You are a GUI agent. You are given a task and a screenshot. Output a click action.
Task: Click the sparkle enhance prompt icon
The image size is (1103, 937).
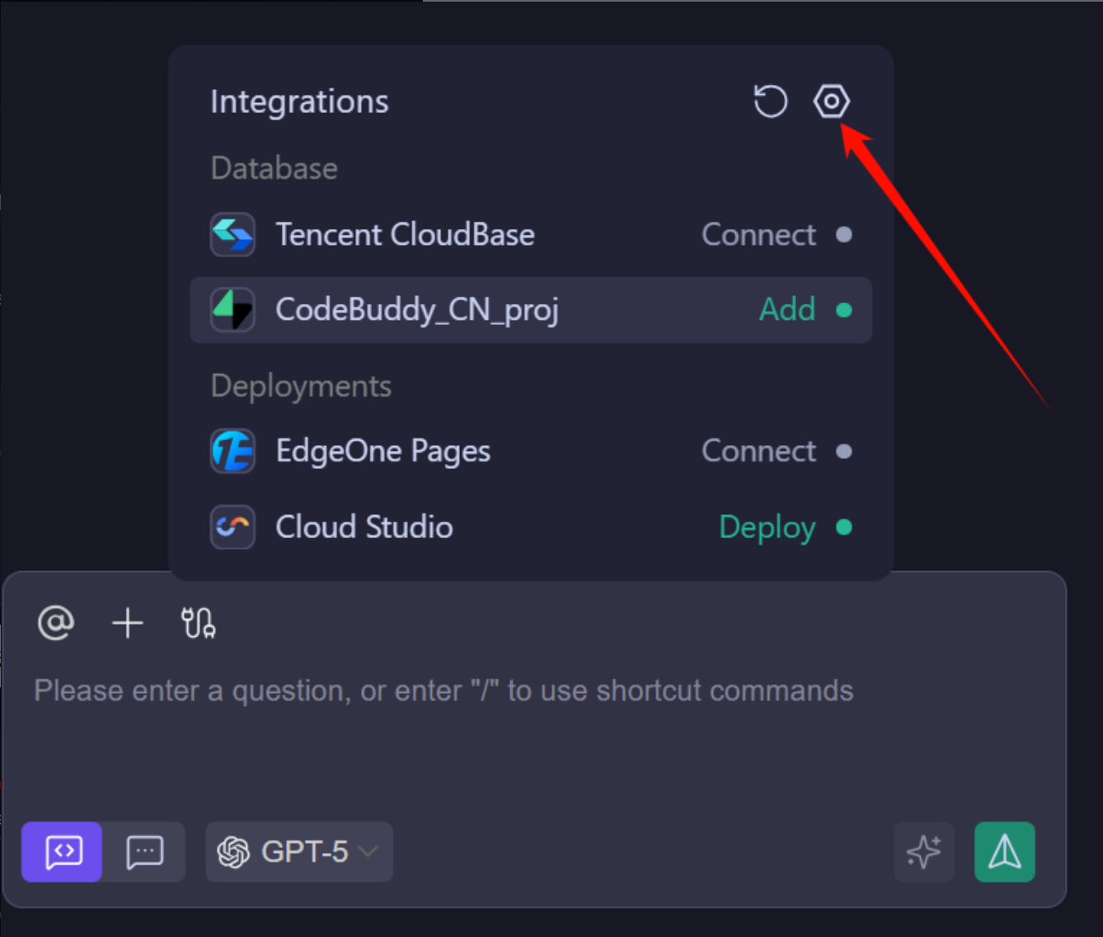923,852
